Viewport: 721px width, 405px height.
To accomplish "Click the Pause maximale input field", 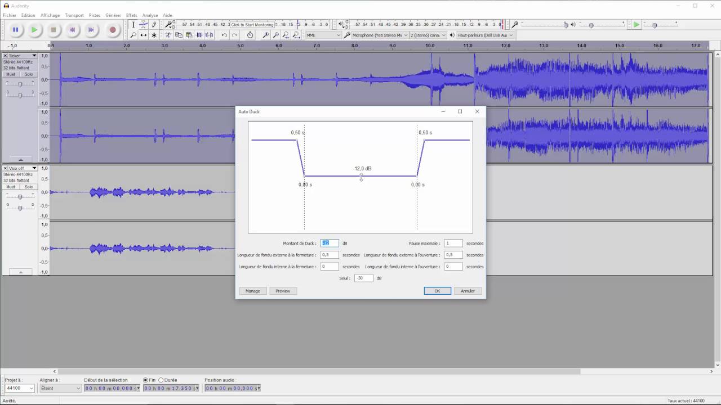I will coord(453,243).
